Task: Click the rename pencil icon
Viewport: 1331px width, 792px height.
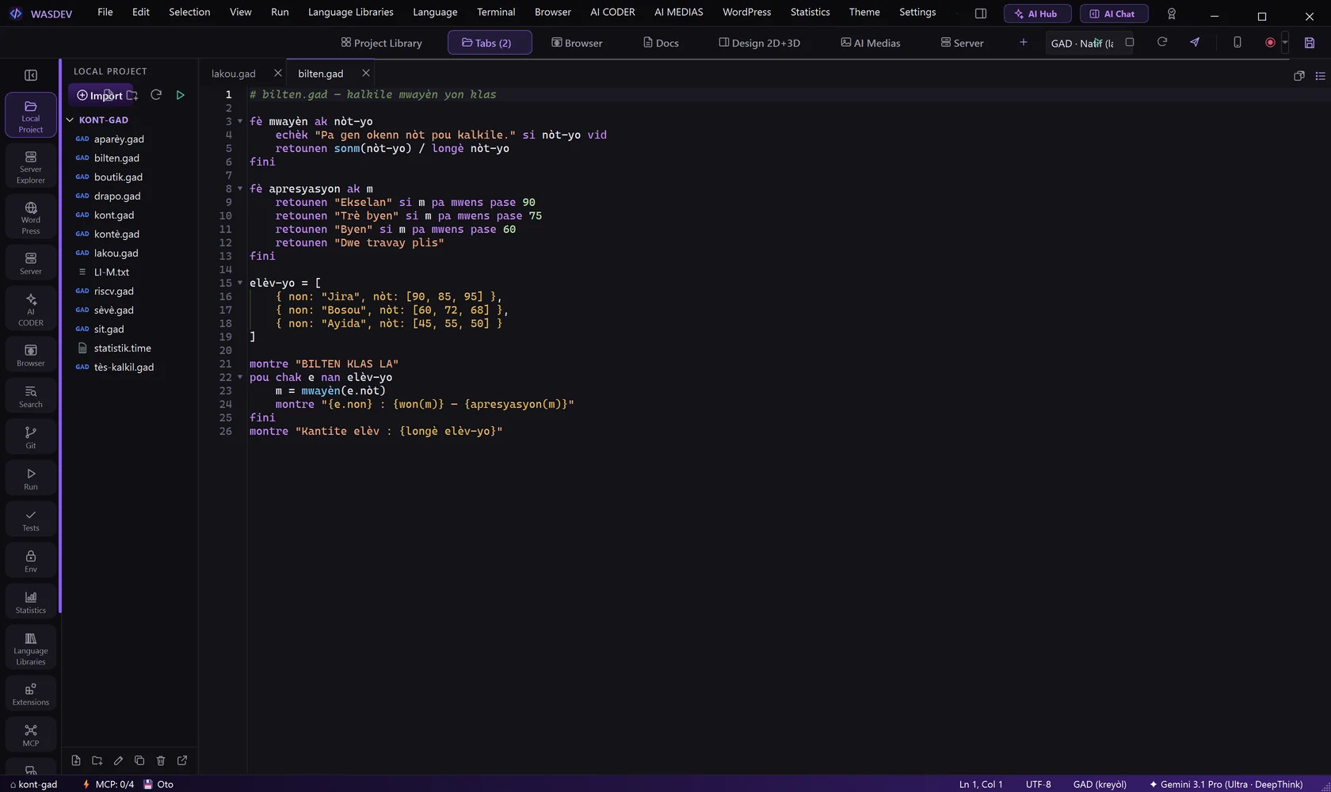Action: tap(119, 760)
